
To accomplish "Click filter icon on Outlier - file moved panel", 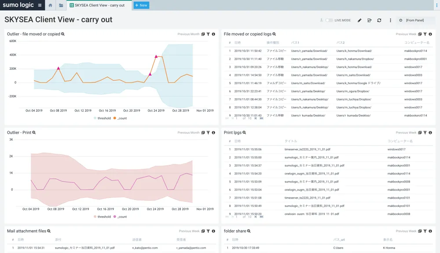I will click(x=208, y=34).
